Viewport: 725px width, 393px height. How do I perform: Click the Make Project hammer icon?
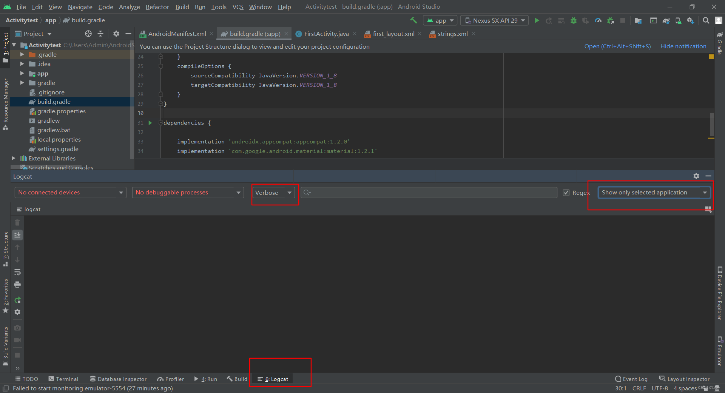[413, 20]
